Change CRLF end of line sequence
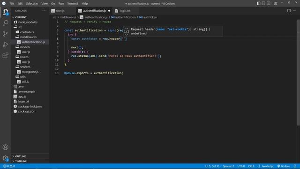The height and width of the screenshot is (169, 300). (251, 166)
